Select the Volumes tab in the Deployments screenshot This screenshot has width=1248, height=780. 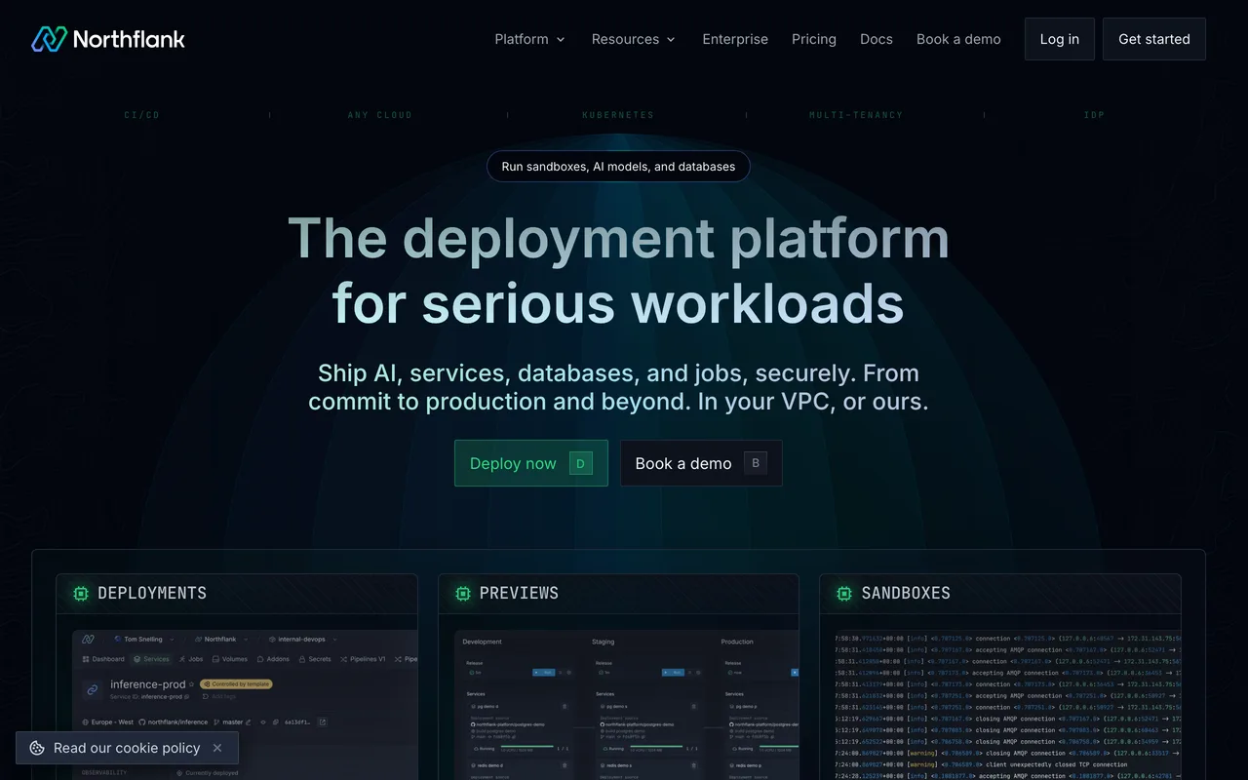[x=230, y=659]
